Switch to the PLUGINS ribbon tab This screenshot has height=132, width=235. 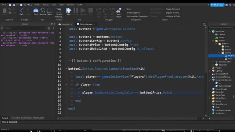pos(70,5)
